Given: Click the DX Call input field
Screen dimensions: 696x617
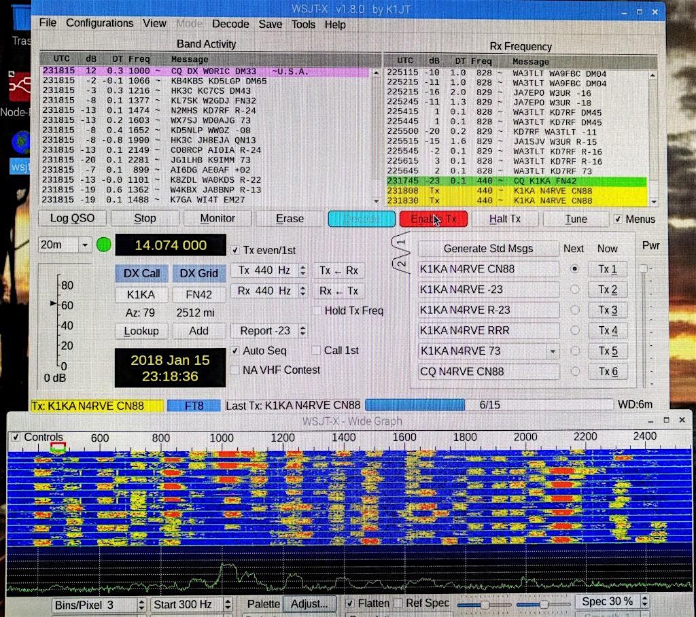Looking at the screenshot, I should point(141,295).
